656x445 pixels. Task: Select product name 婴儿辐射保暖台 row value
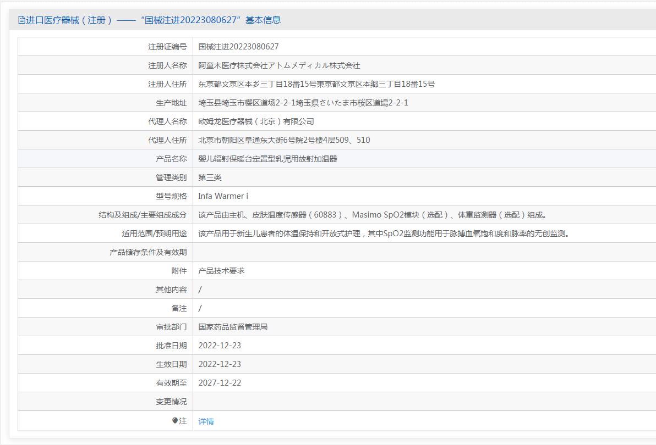pos(267,159)
